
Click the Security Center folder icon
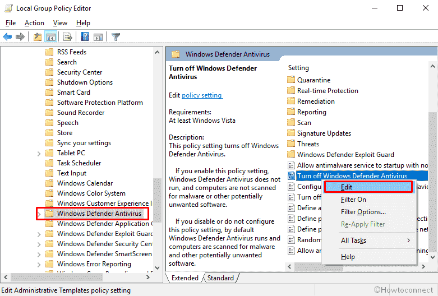pos(49,72)
